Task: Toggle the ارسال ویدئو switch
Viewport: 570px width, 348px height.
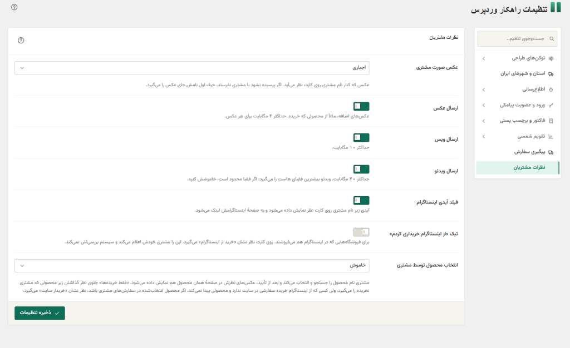Action: (361, 169)
